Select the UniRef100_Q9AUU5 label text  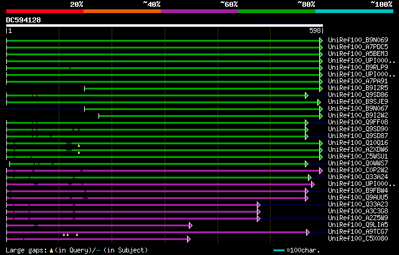(x=358, y=198)
